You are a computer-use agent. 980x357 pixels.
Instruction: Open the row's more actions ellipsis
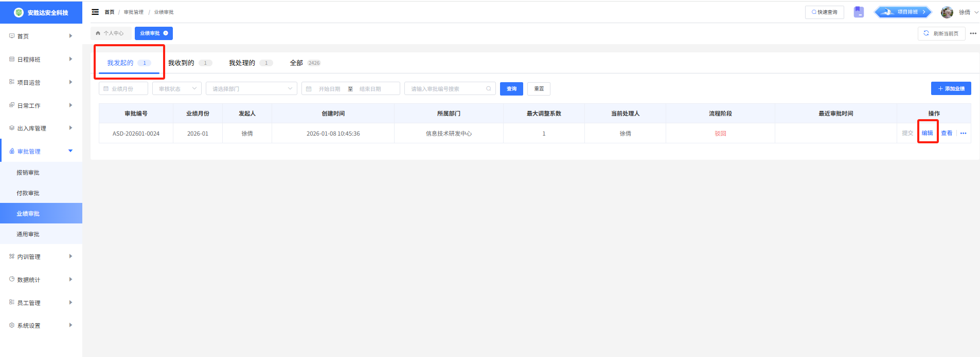click(x=964, y=133)
